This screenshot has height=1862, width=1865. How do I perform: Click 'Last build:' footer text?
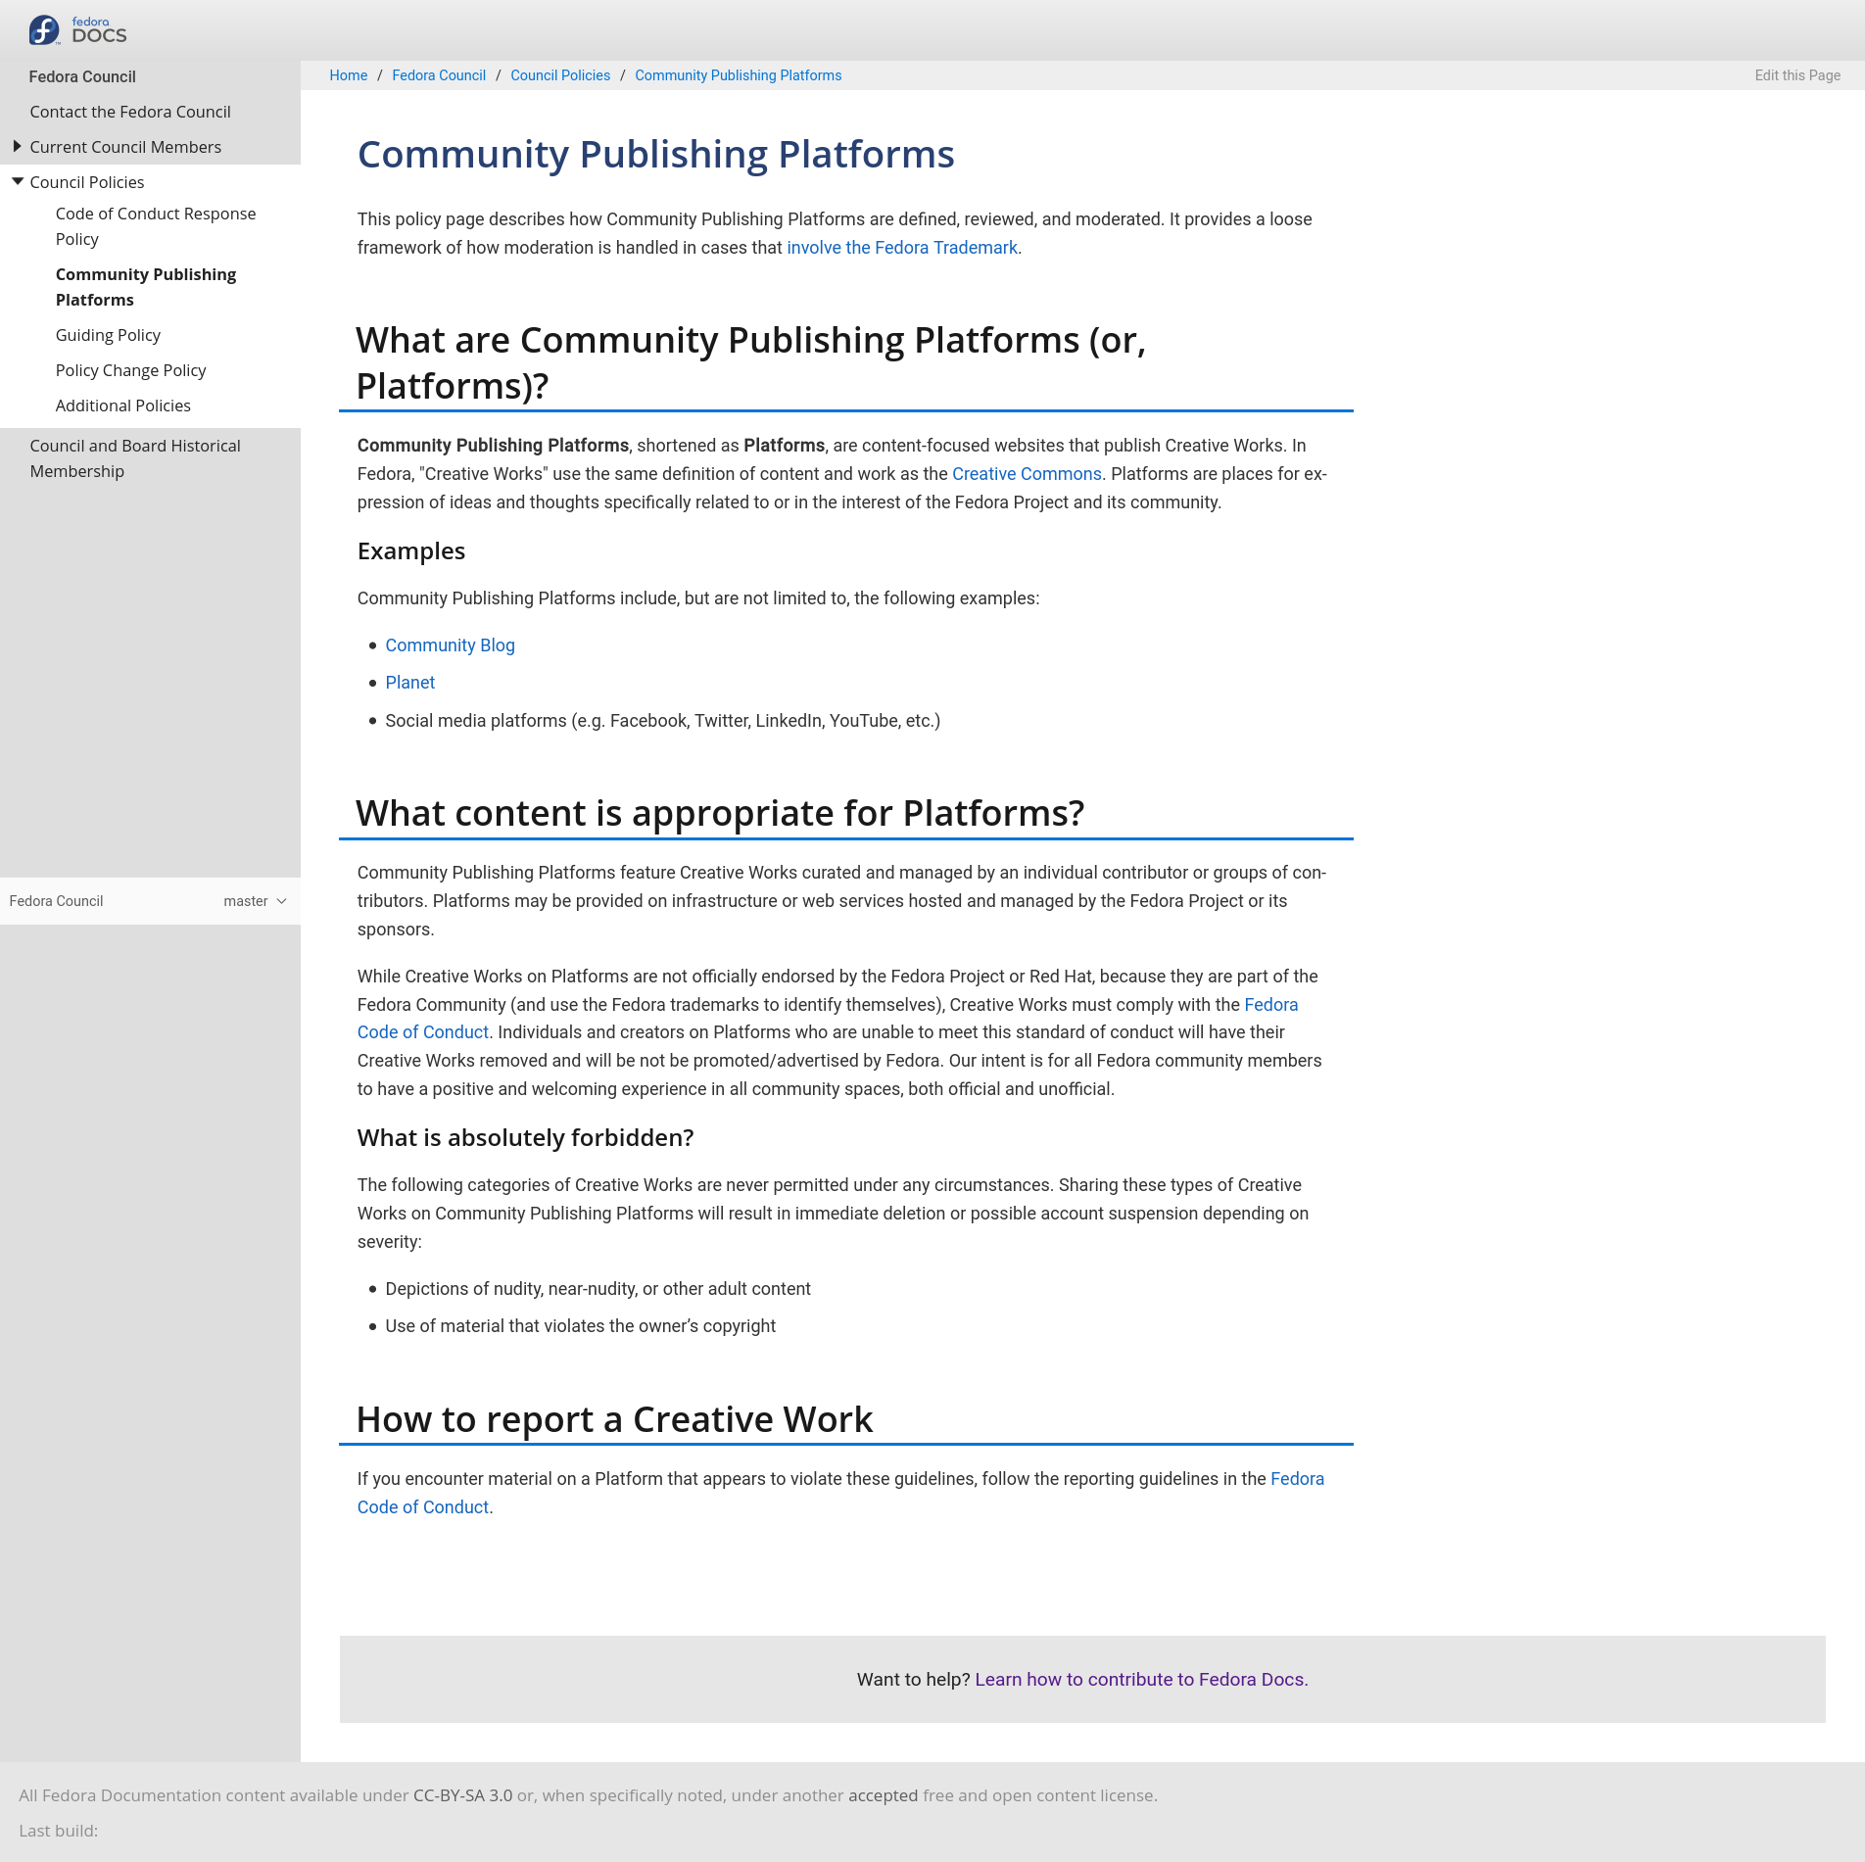(58, 1831)
